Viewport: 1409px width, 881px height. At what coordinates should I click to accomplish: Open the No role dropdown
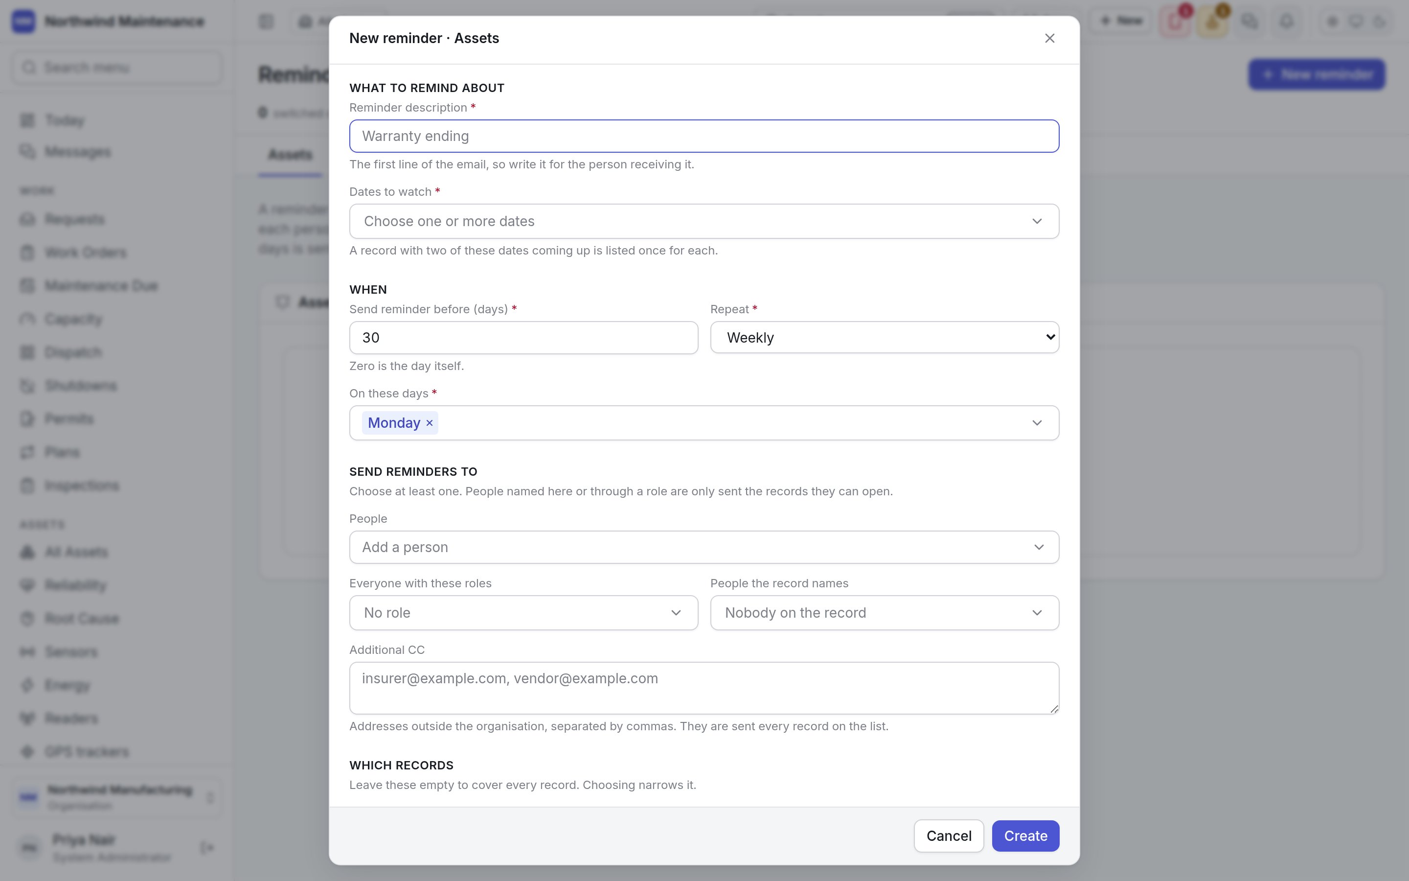point(523,613)
